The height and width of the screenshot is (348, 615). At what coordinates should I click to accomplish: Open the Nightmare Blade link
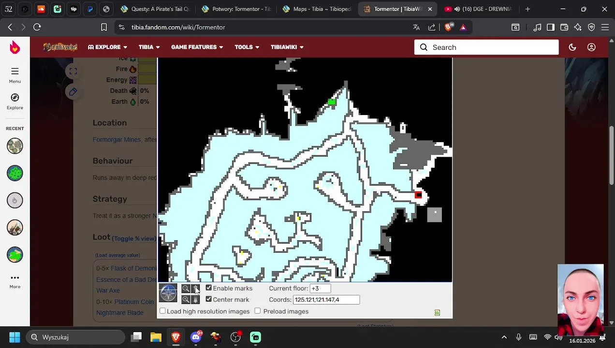120,313
